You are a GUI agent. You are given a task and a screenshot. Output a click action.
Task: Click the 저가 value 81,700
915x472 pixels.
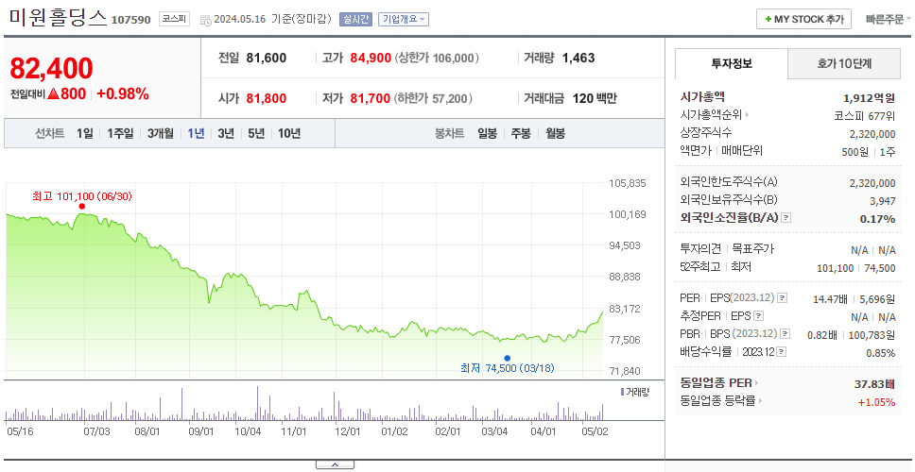coord(370,99)
